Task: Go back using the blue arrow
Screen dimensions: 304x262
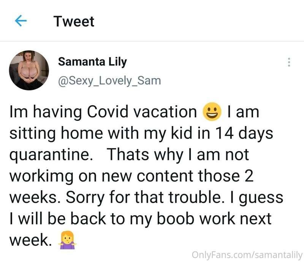Action: [21, 21]
